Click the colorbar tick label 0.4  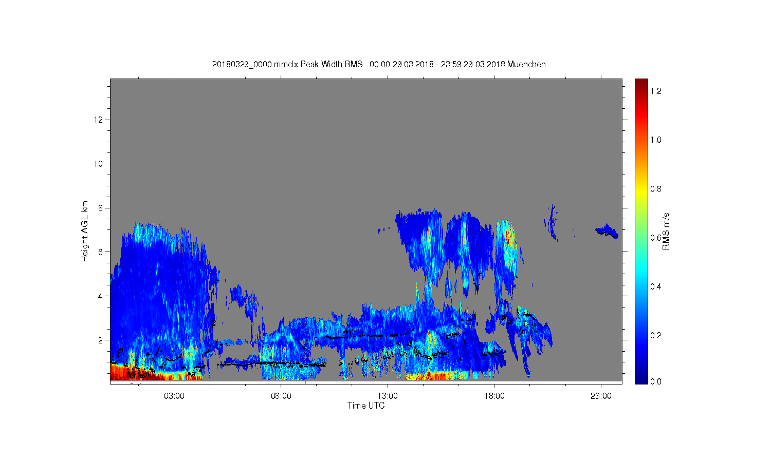656,286
